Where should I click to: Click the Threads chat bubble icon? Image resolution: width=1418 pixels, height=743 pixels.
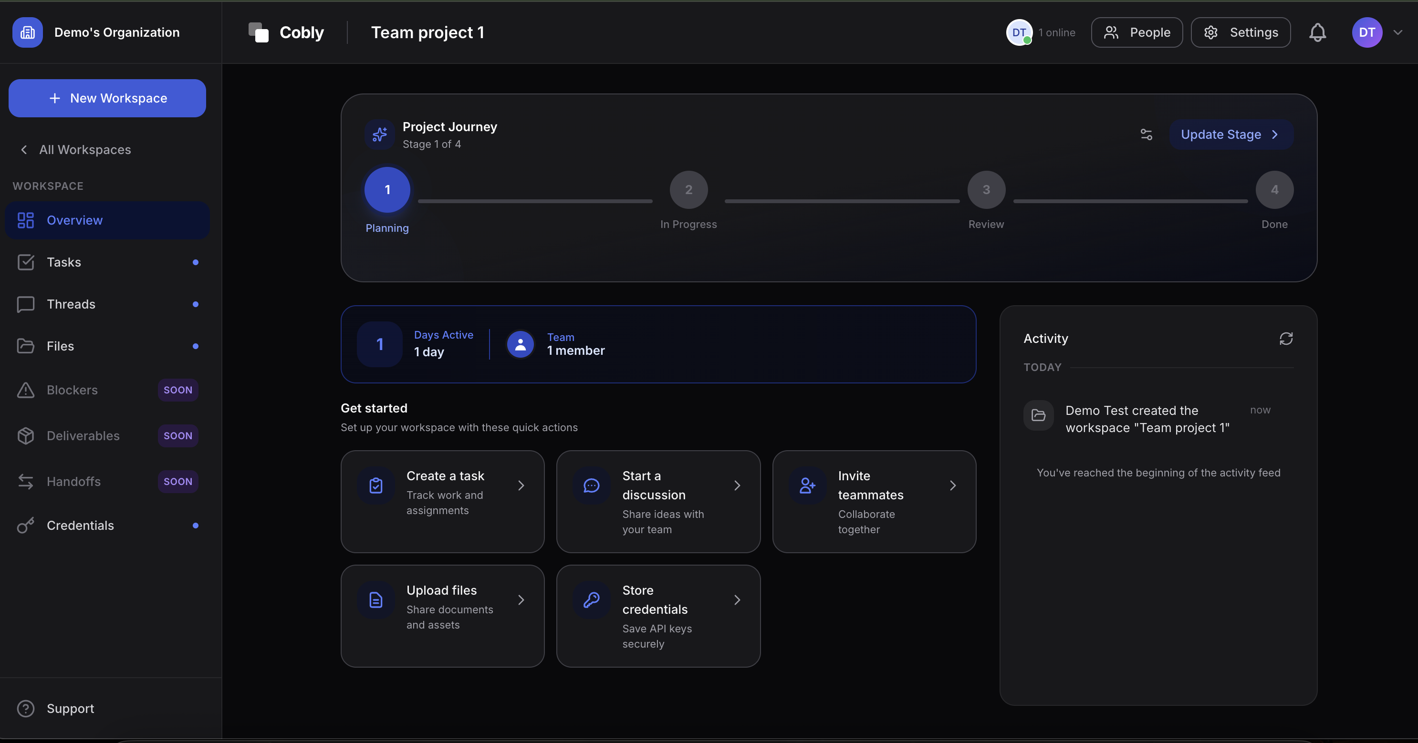[26, 304]
